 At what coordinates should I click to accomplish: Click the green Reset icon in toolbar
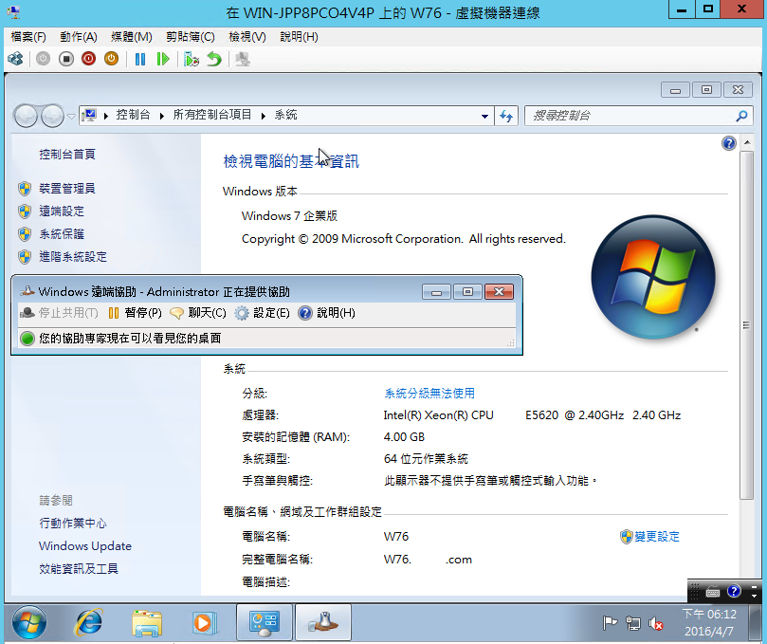point(163,59)
